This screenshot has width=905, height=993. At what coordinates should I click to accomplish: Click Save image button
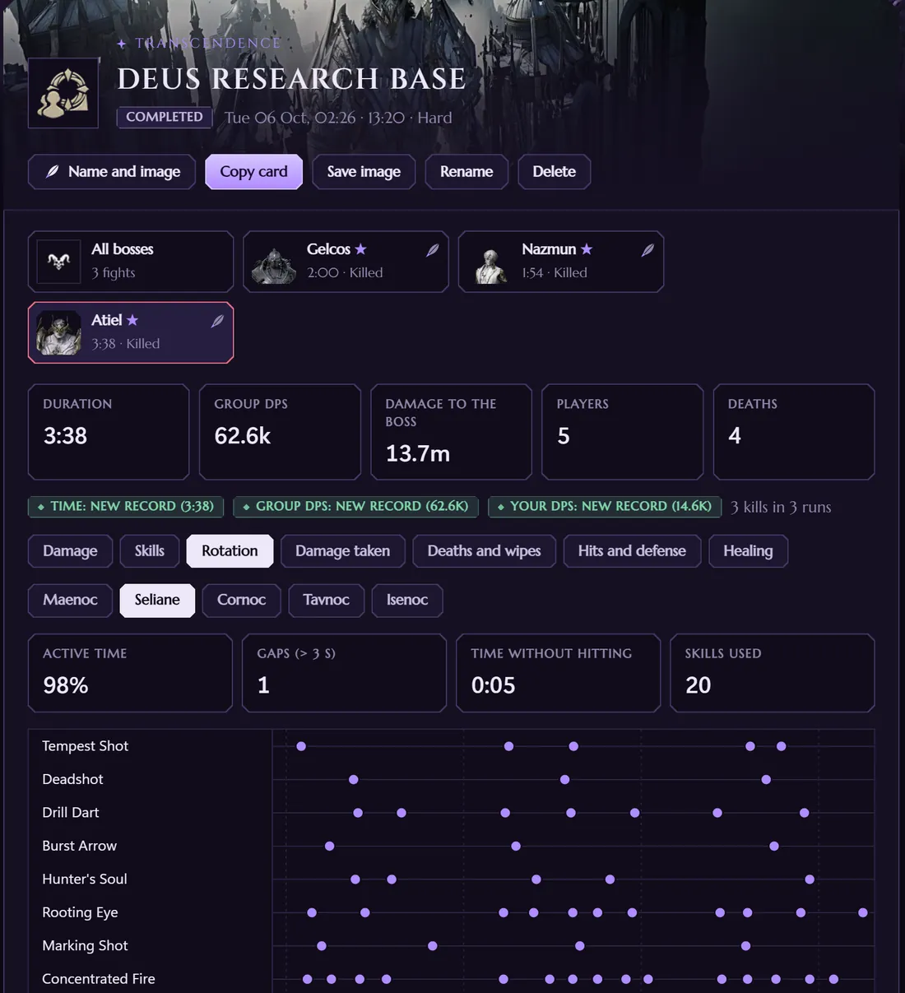[364, 172]
